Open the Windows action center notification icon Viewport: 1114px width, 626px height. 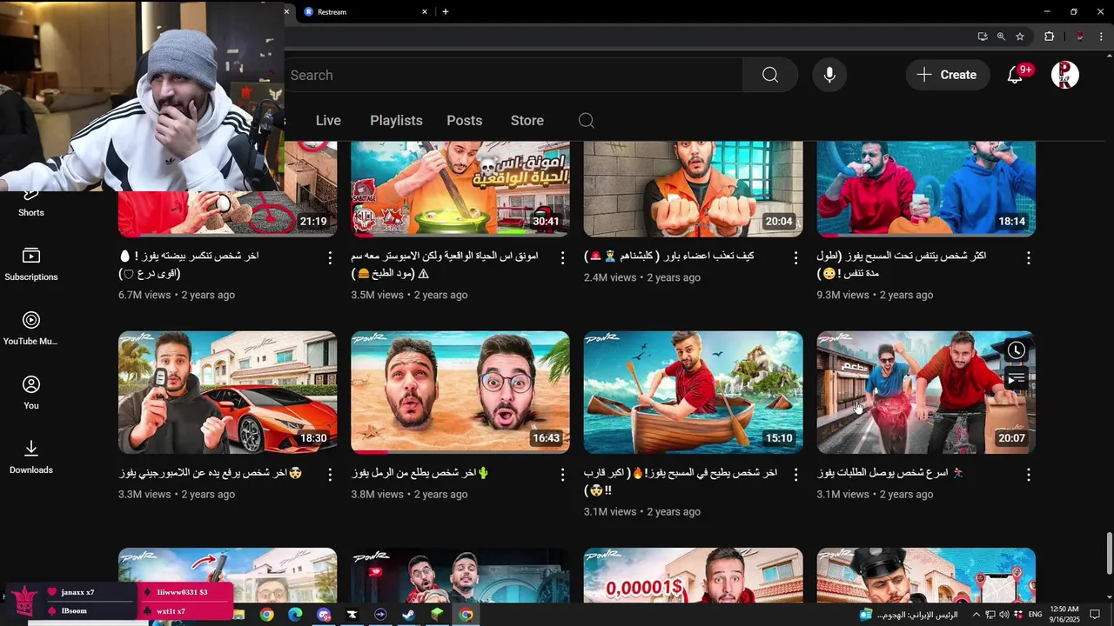[x=1095, y=615]
